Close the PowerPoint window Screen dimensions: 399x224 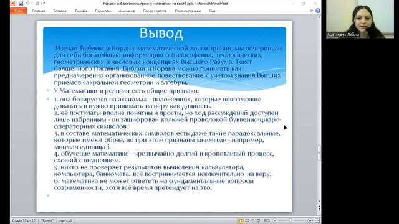click(315, 4)
